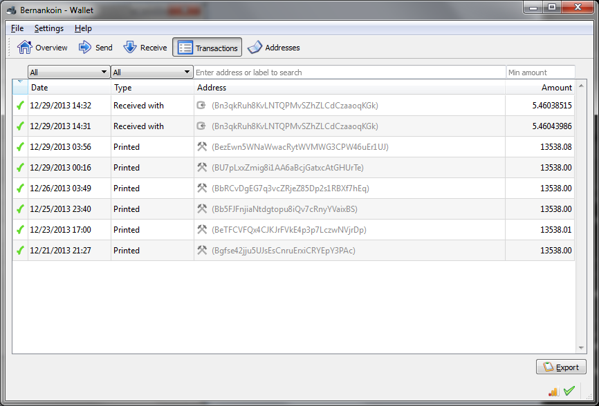Select amount 13538.01

(556, 230)
